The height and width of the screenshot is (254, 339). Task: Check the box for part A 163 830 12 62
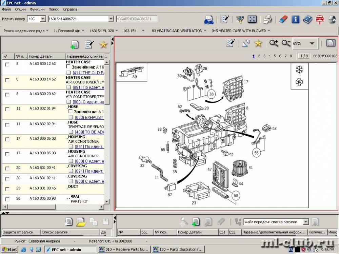pyautogui.click(x=7, y=64)
